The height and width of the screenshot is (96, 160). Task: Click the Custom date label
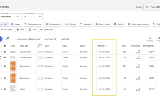[139, 7]
